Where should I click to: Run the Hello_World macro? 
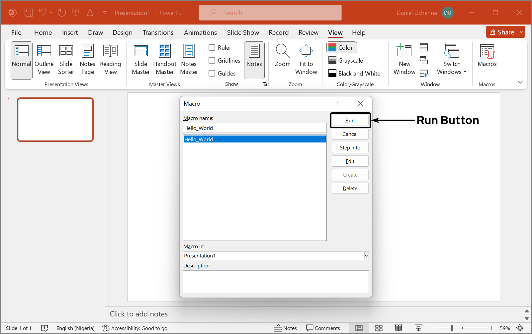(350, 121)
